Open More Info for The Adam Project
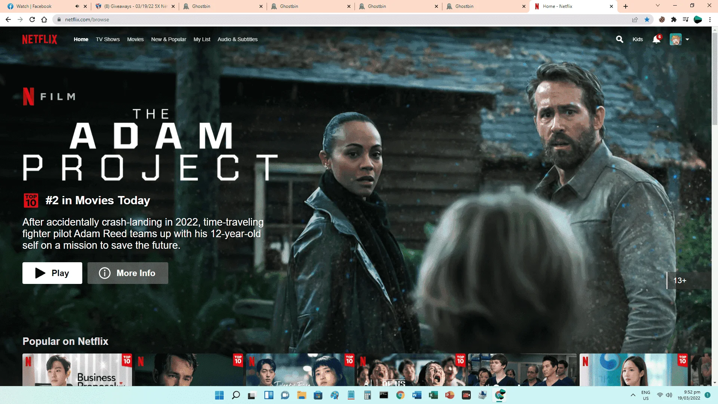The image size is (718, 404). click(128, 273)
